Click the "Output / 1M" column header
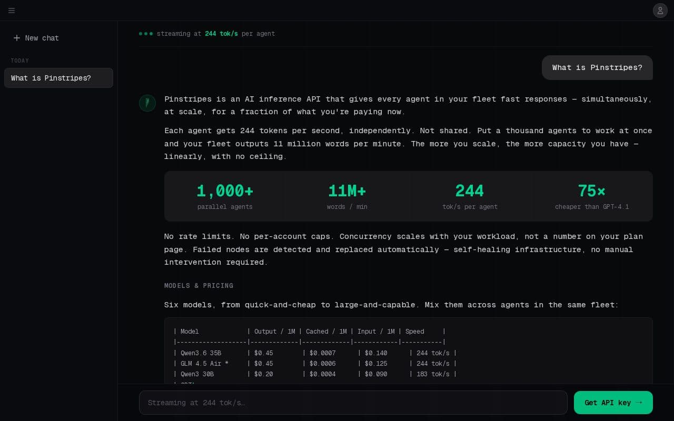674x421 pixels. (x=274, y=332)
